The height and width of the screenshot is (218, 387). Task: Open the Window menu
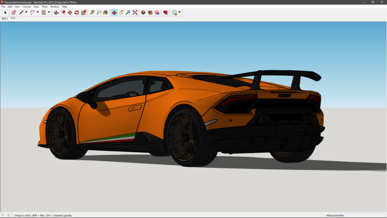click(54, 6)
